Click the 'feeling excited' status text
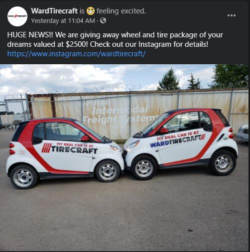 [121, 11]
